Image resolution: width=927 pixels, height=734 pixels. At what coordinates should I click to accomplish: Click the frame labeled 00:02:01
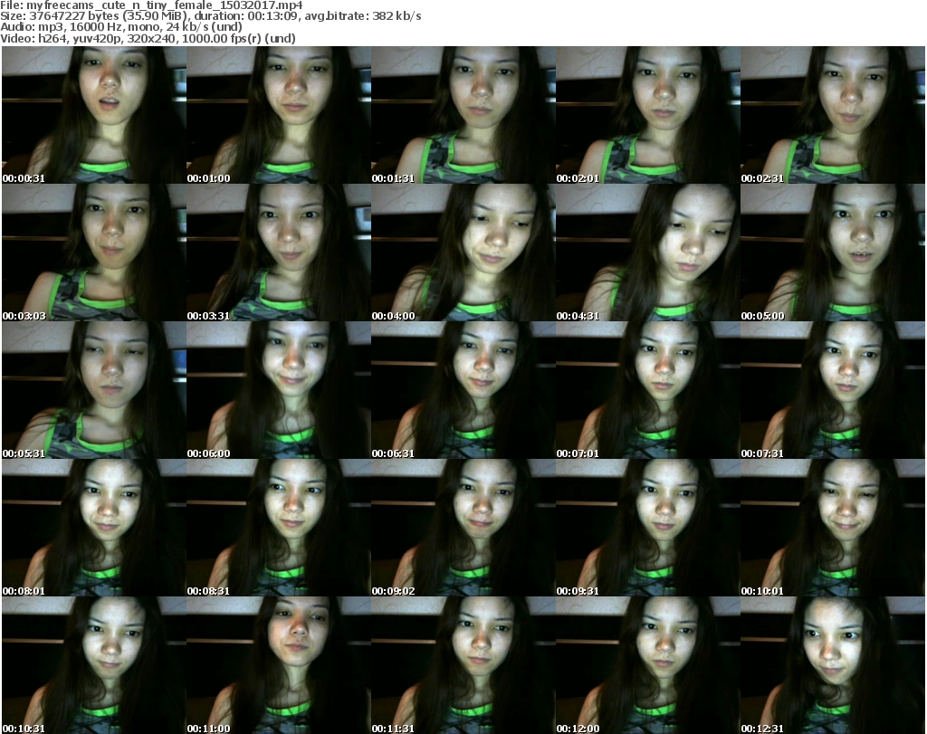click(x=648, y=115)
